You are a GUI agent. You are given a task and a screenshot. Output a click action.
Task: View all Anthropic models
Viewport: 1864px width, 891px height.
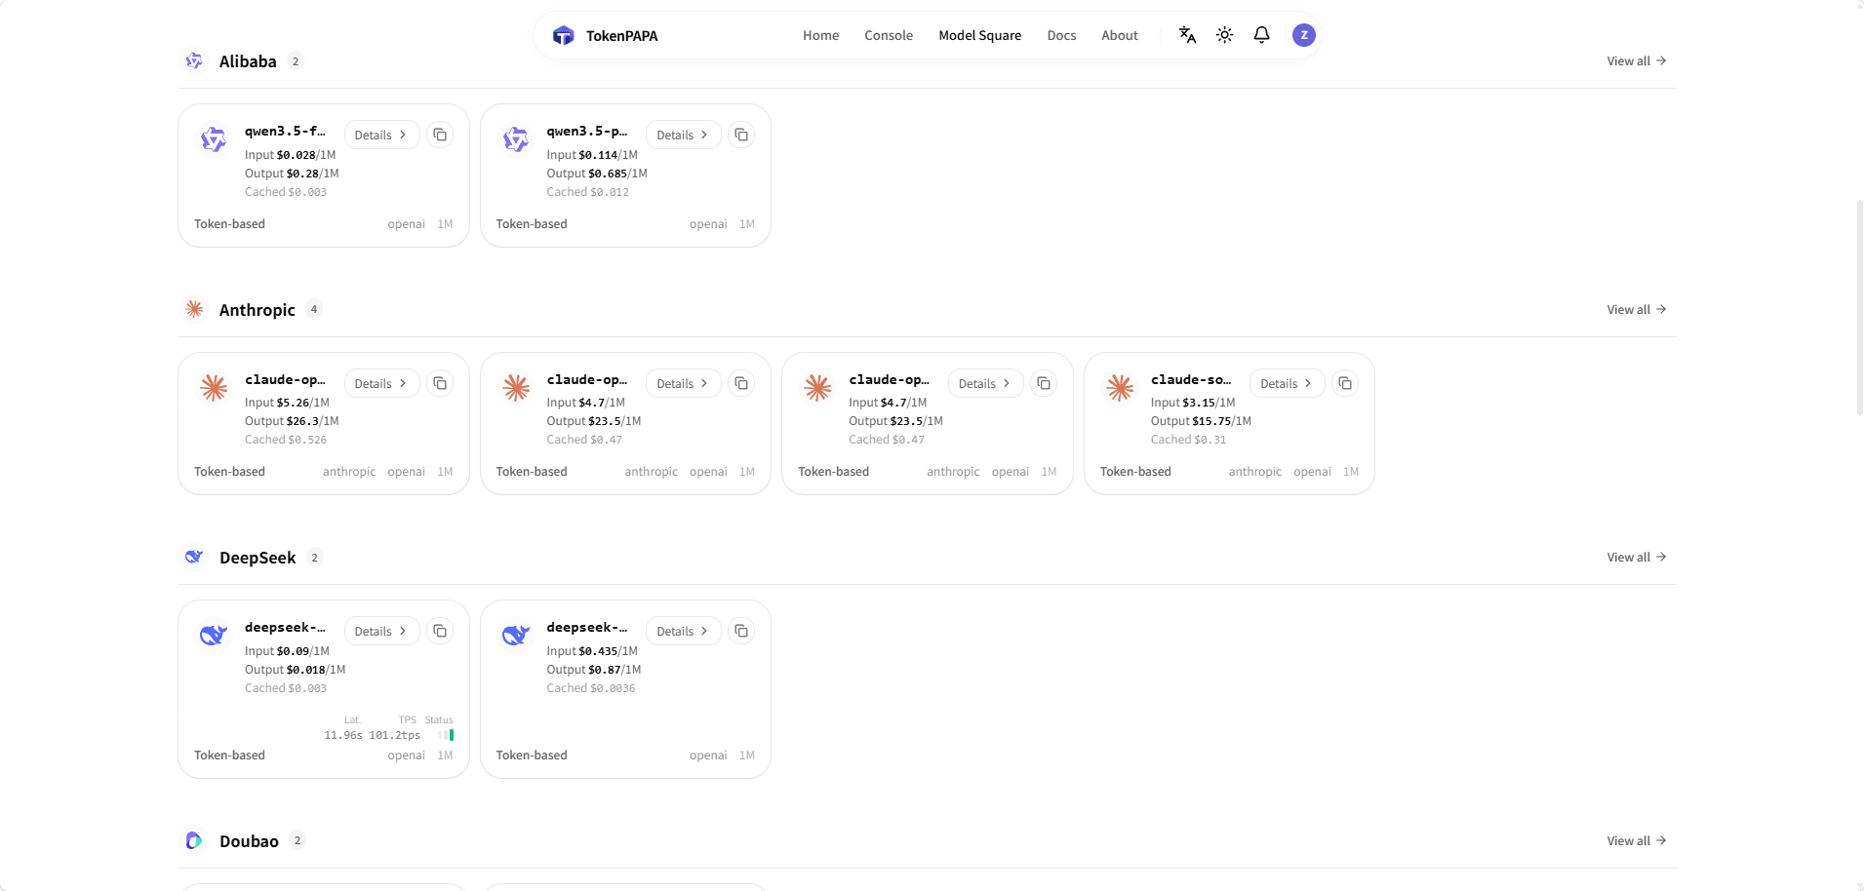pos(1637,309)
